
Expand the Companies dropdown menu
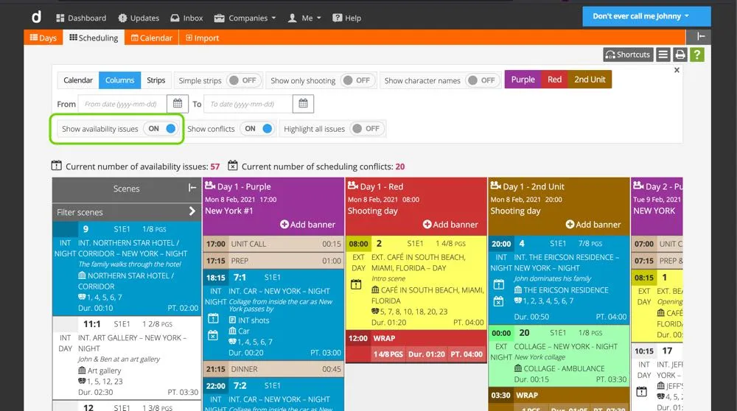[245, 18]
